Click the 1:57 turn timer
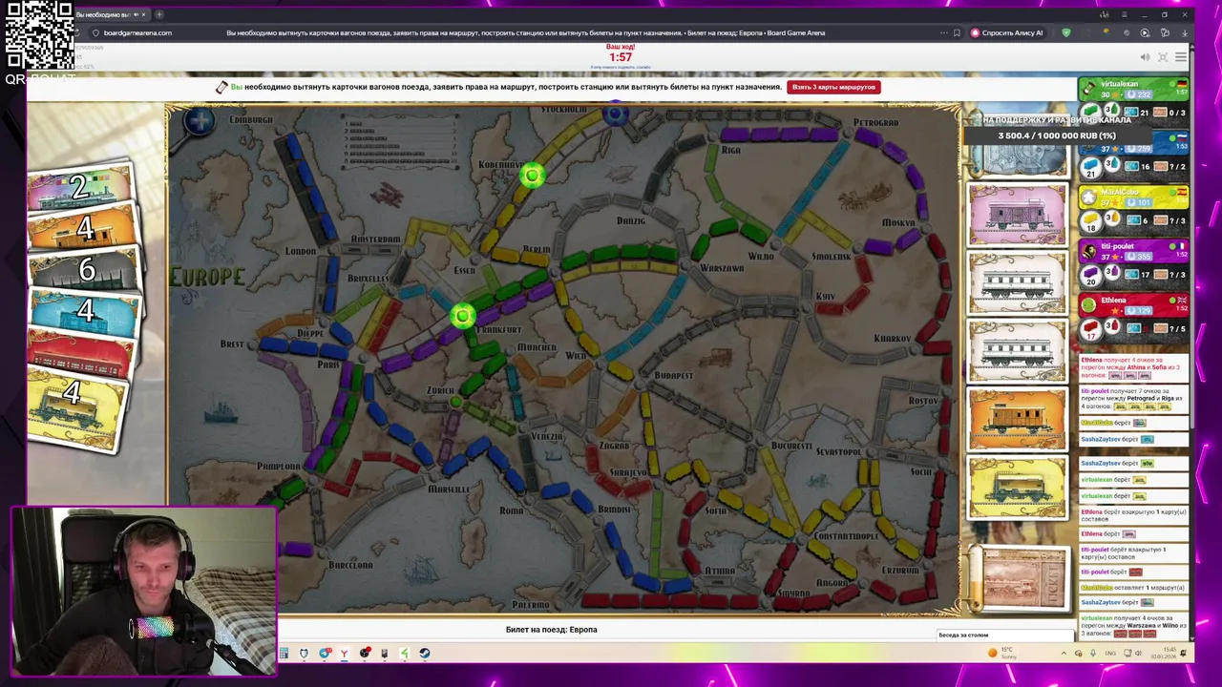1222x687 pixels. [x=621, y=57]
